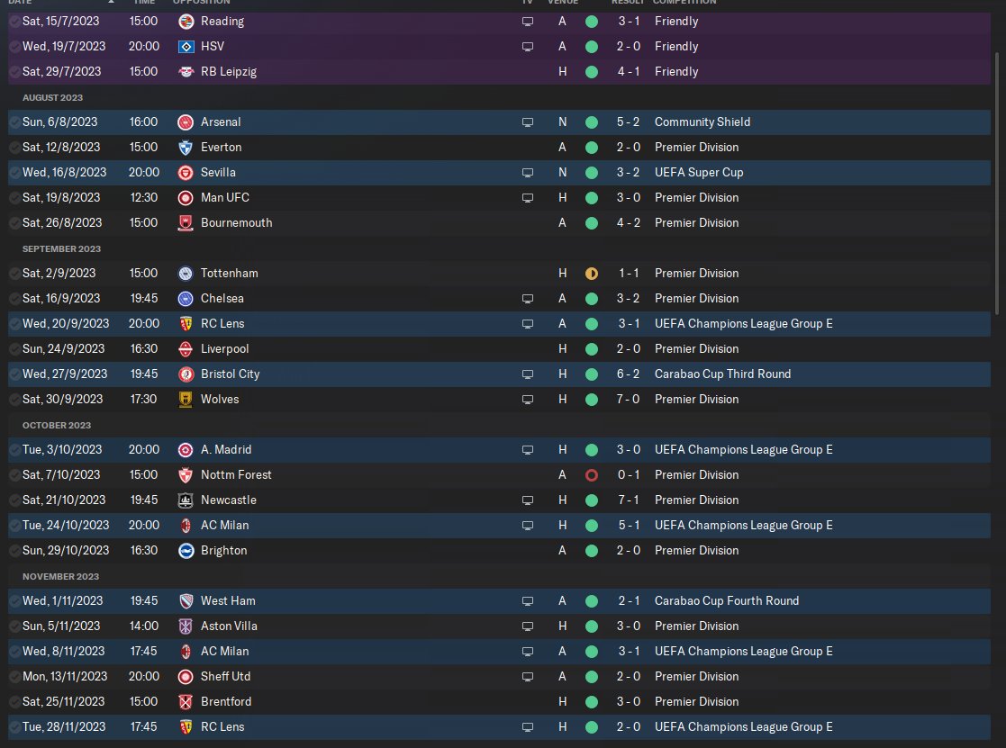Toggle check circle beside Reading fixture
Screen dimensions: 1006x748
pyautogui.click(x=14, y=21)
